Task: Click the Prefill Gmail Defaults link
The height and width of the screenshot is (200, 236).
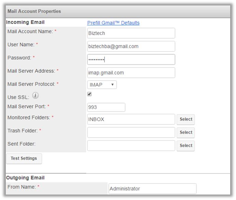Action: pos(113,23)
